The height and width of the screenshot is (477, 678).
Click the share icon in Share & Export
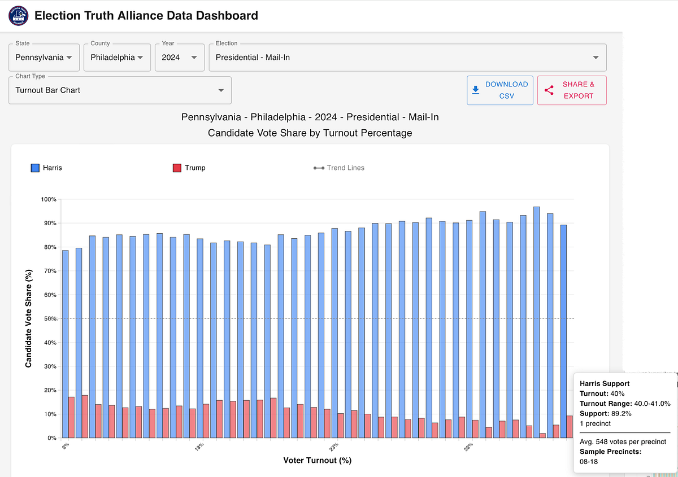pyautogui.click(x=548, y=90)
